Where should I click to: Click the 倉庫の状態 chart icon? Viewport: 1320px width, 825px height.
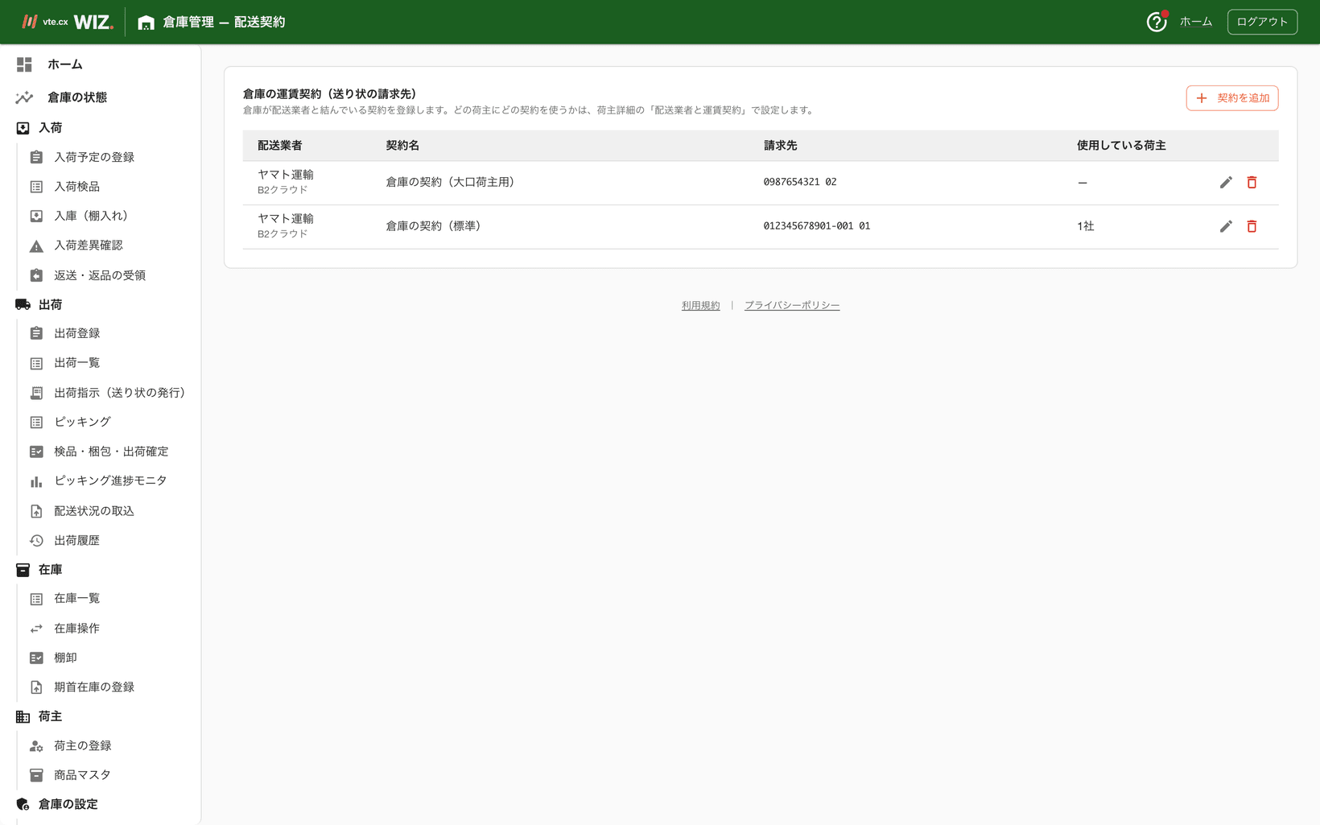(24, 97)
